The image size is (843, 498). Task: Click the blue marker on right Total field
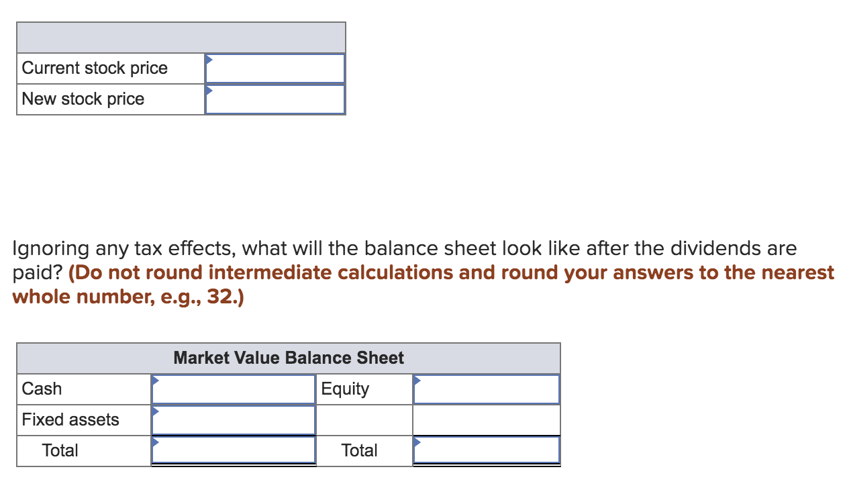[417, 443]
